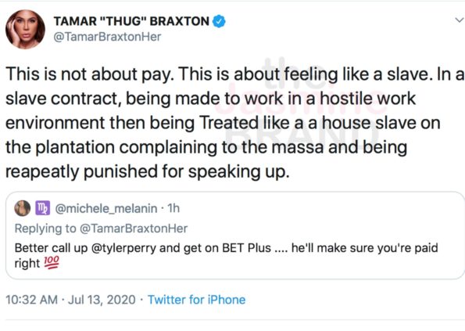Open the quoted tweet starting "Better call up"
This screenshot has height=331, width=465.
click(x=235, y=236)
